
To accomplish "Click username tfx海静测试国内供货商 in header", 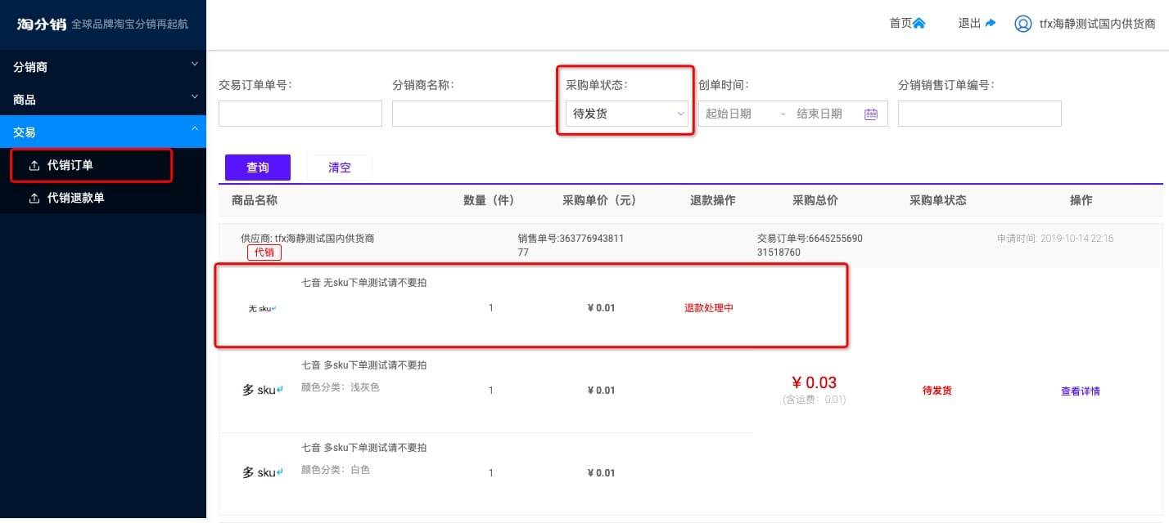I will tap(1097, 25).
